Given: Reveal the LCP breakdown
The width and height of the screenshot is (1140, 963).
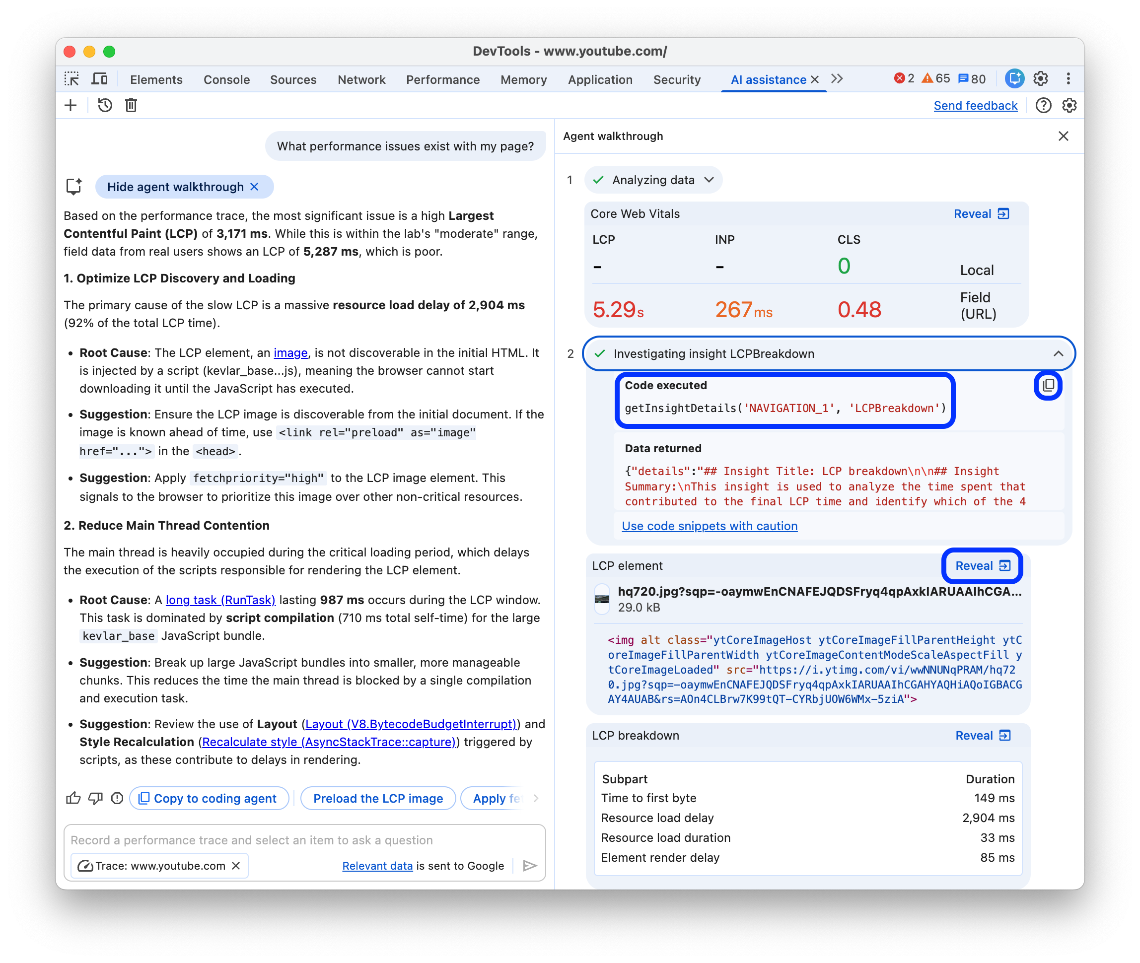Looking at the screenshot, I should [983, 735].
